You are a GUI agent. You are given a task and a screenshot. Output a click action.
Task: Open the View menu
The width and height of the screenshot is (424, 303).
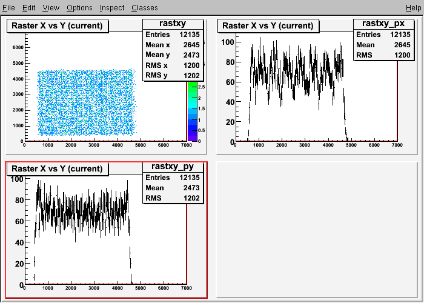51,7
